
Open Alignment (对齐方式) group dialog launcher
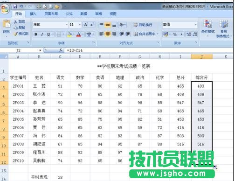pos(158,42)
